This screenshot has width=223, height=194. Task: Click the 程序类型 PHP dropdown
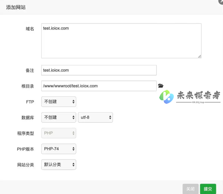[x=59, y=133]
